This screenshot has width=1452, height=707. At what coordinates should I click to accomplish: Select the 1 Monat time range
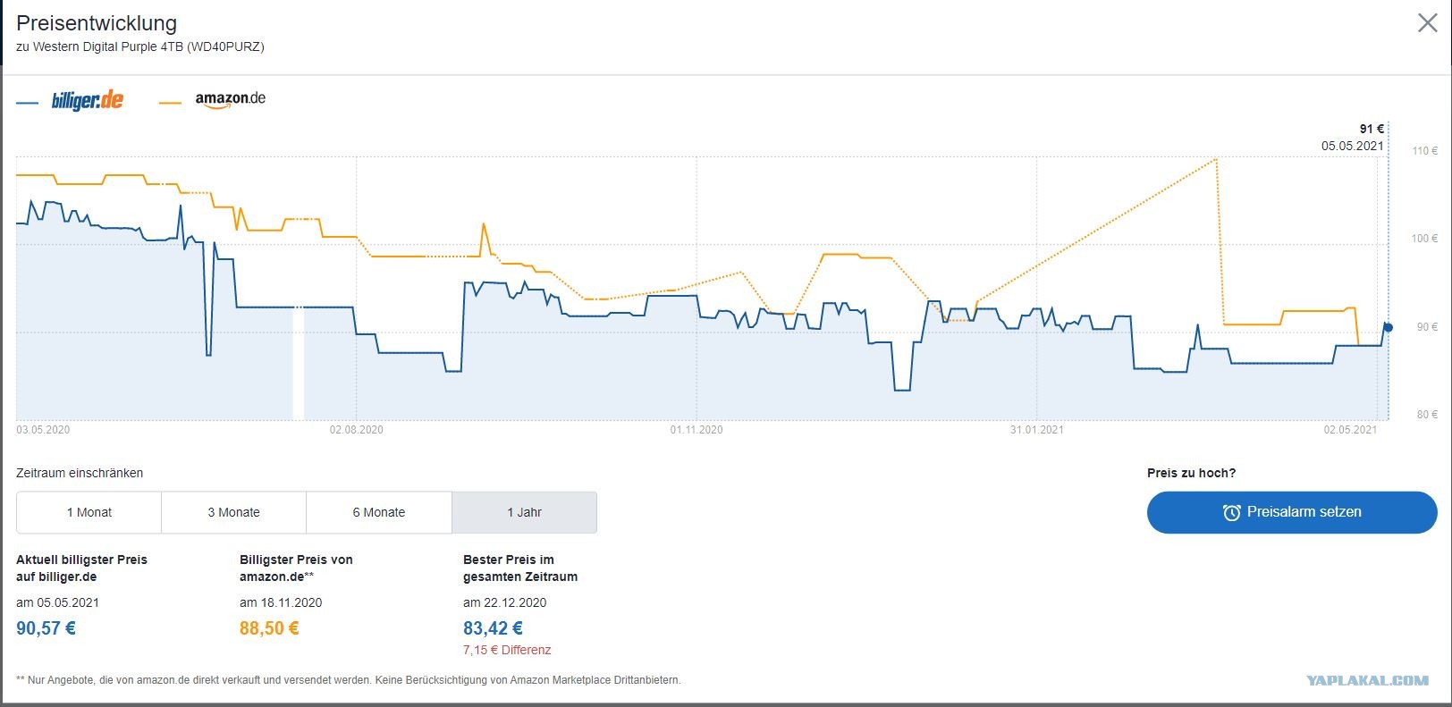click(89, 512)
